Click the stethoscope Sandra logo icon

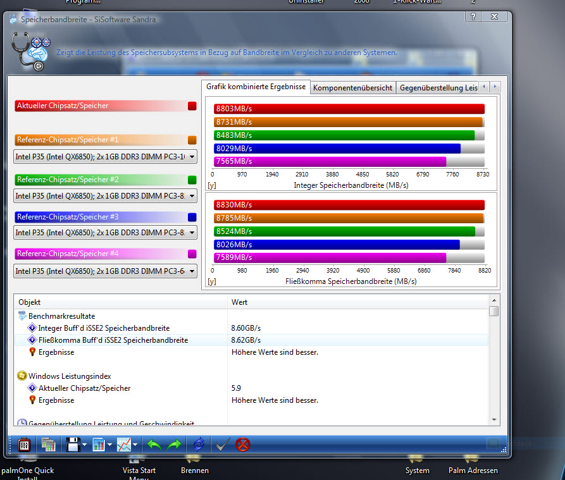[30, 51]
